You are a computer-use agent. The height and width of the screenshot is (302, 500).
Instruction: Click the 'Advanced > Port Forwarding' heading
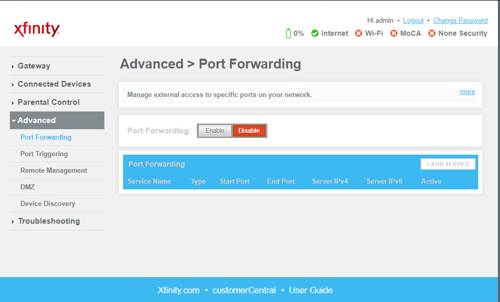[x=210, y=64]
